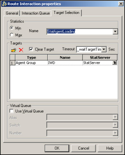Open the Number dropdown arrow

point(115,133)
